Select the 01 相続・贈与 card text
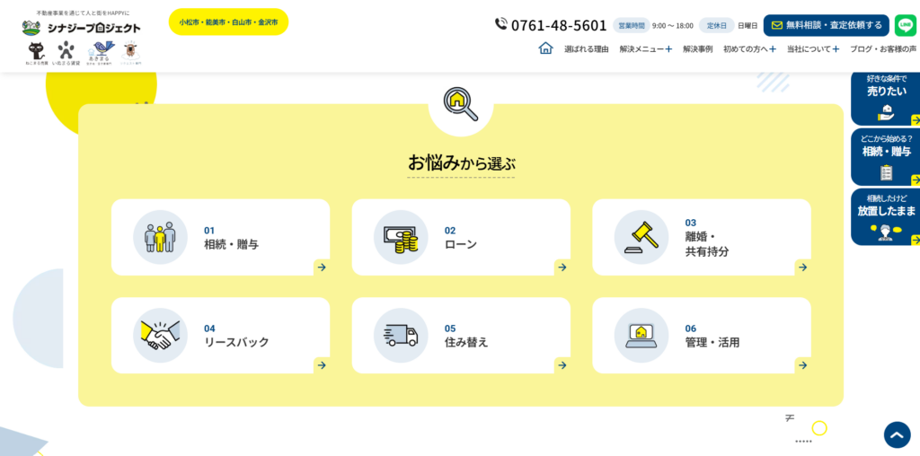The height and width of the screenshot is (456, 920). 231,238
